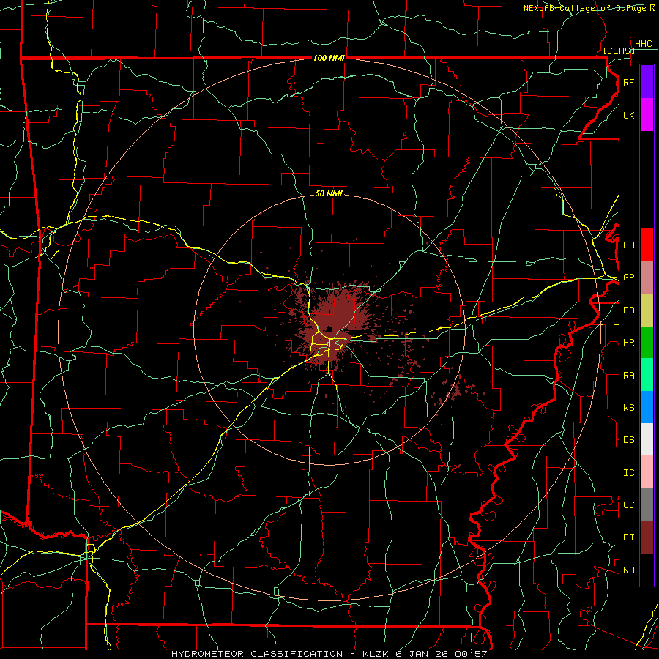The height and width of the screenshot is (659, 659).
Task: Click the HA red legend swatch
Action: [647, 245]
